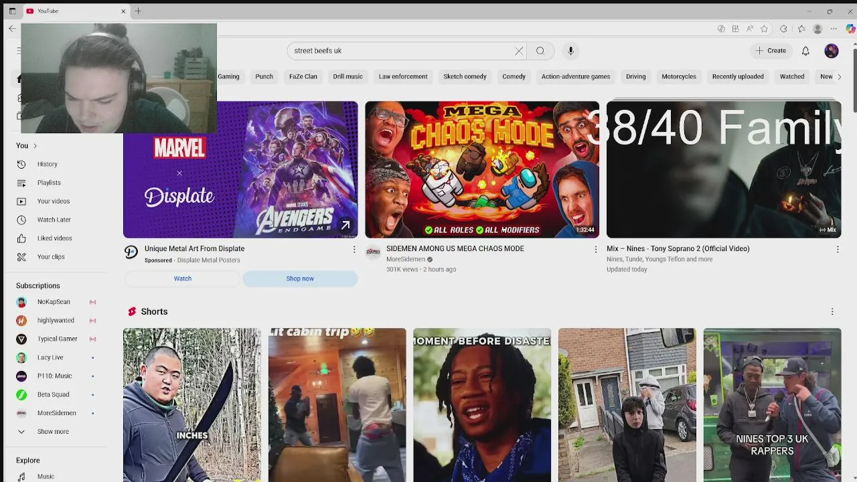Click the Watch button on ad

(x=183, y=278)
